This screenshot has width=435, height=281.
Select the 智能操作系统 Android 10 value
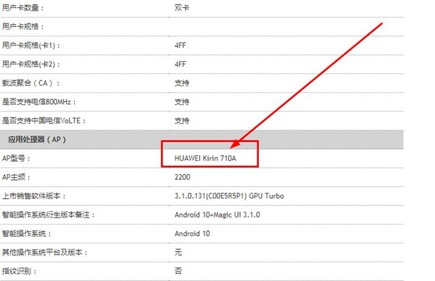coord(192,233)
